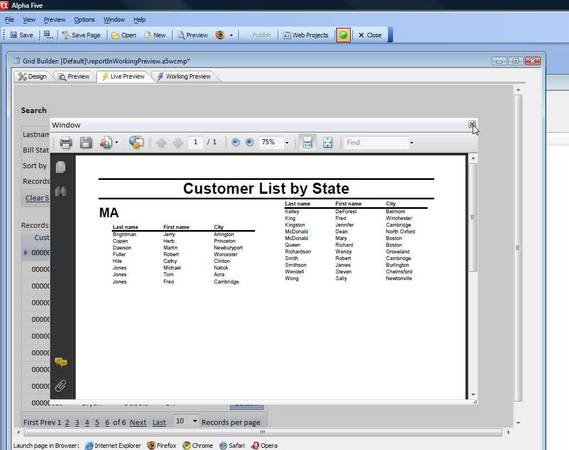Open the Find box dropdown arrow

coord(411,143)
